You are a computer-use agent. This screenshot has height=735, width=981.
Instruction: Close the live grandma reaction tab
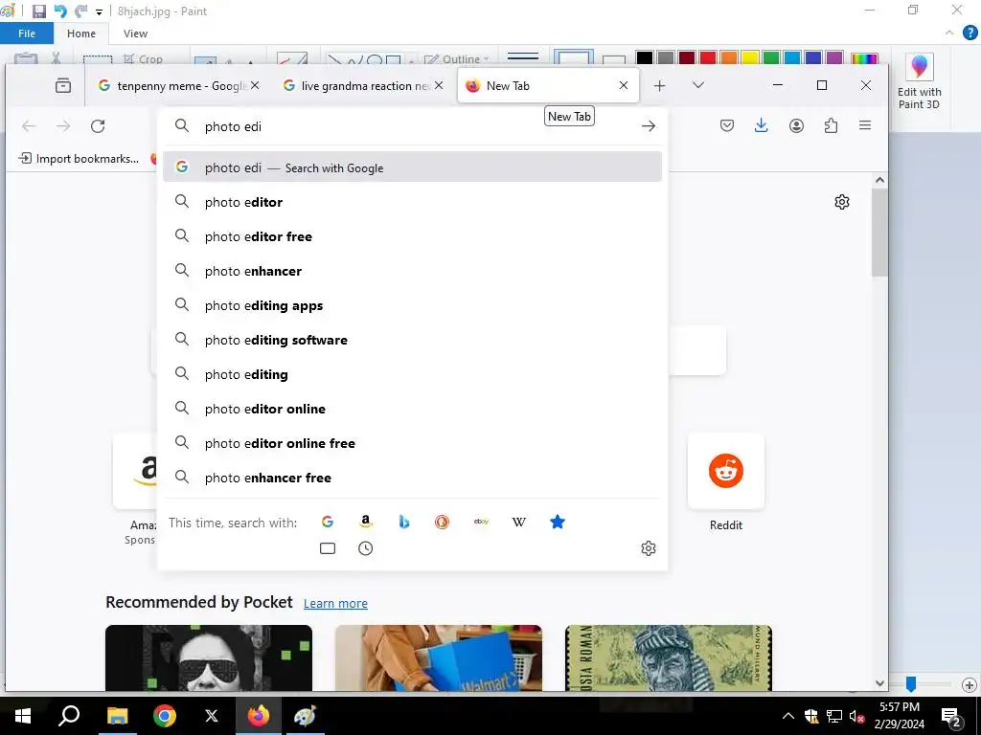coord(439,85)
